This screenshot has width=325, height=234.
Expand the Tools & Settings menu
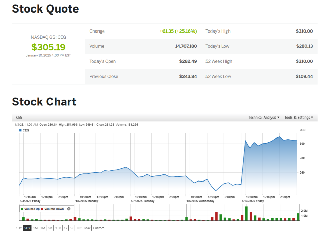299,118
